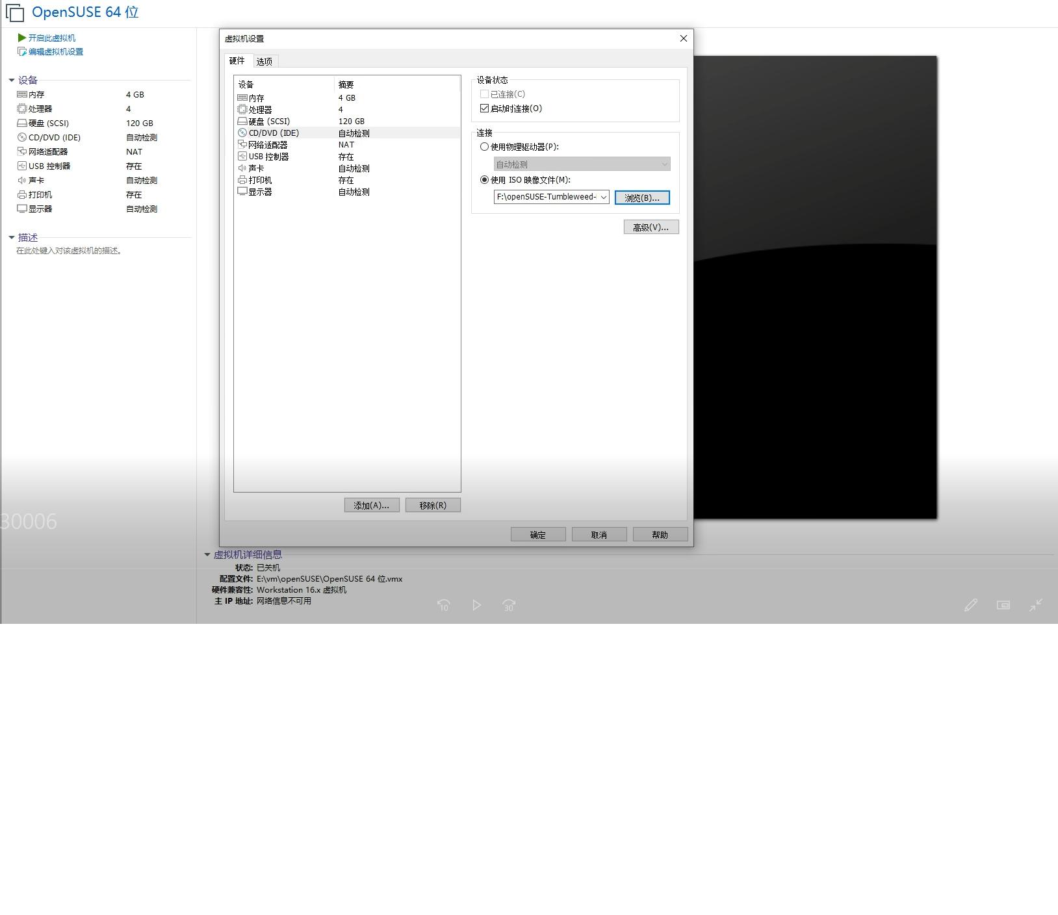Click the rewind 10 seconds control
1058x915 pixels.
pos(444,605)
